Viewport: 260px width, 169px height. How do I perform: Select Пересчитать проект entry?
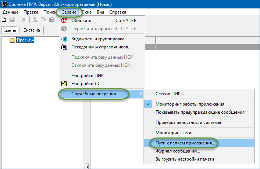pos(102,29)
